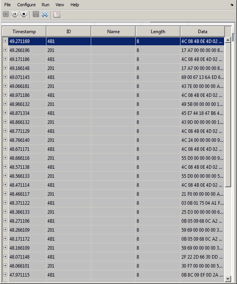Pause the message trace
Viewport: 237px width, 284px height.
15,14
